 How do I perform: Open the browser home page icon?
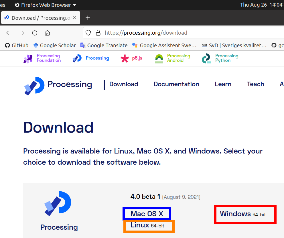tap(47, 33)
